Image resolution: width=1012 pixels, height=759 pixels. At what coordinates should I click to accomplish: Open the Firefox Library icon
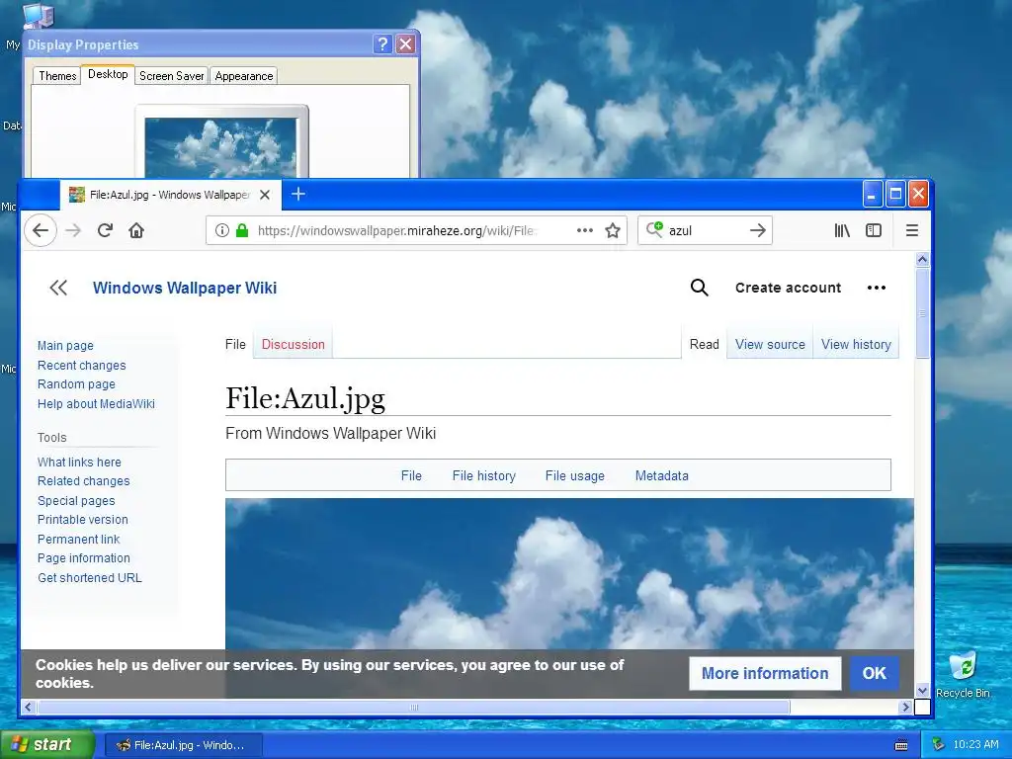(842, 230)
